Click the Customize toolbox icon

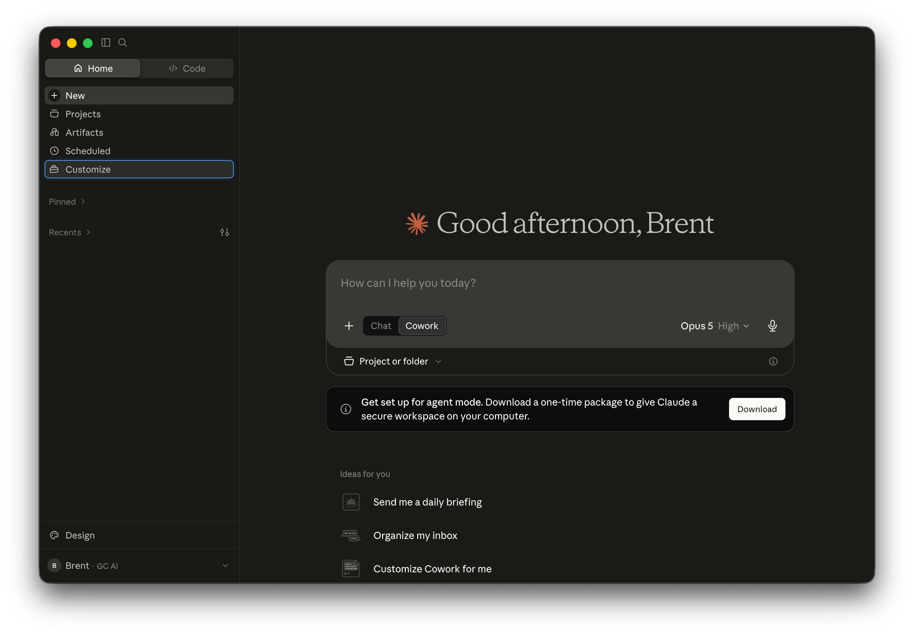coord(55,170)
